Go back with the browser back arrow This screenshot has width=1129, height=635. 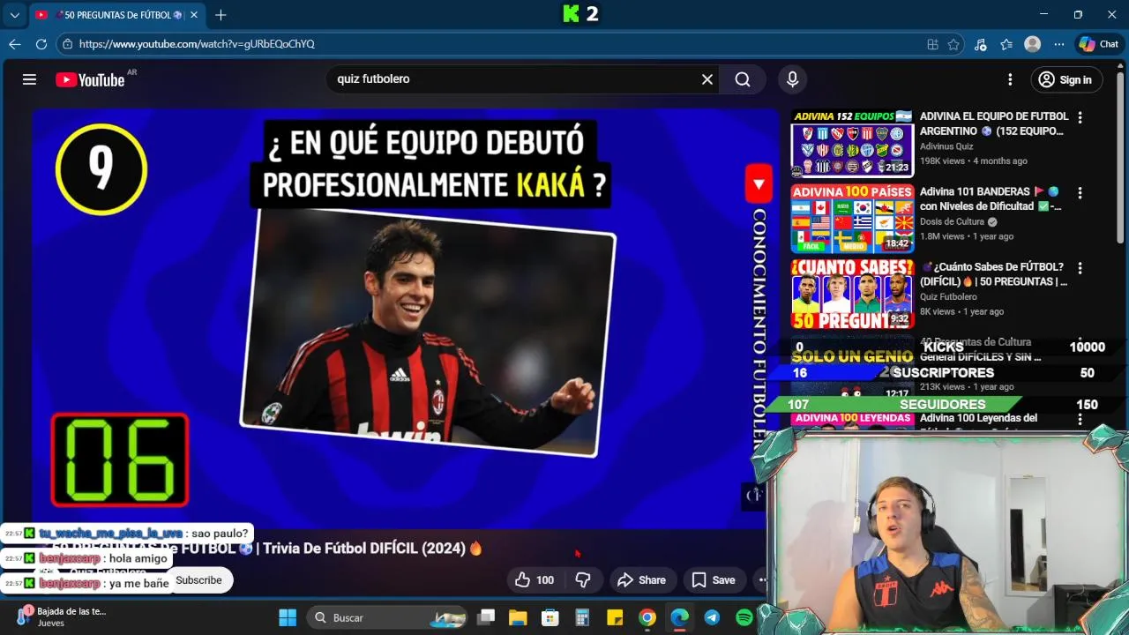15,44
